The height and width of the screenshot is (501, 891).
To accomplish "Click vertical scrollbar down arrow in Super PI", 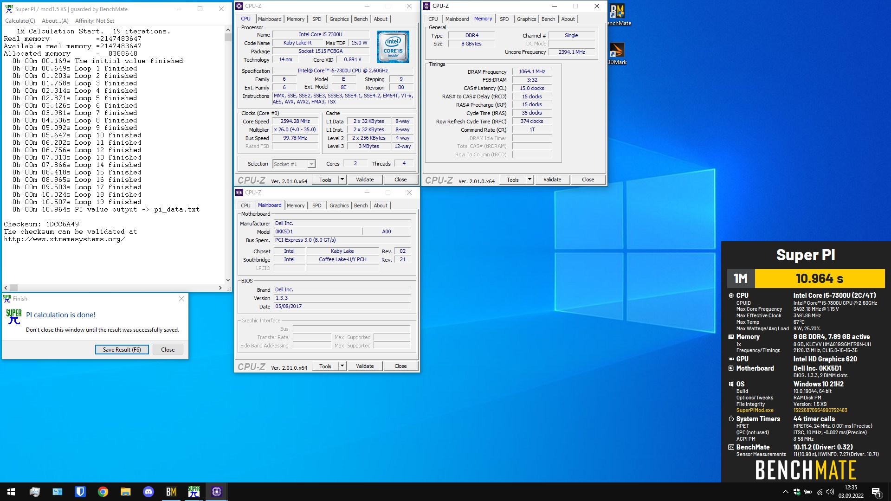I will tap(228, 280).
